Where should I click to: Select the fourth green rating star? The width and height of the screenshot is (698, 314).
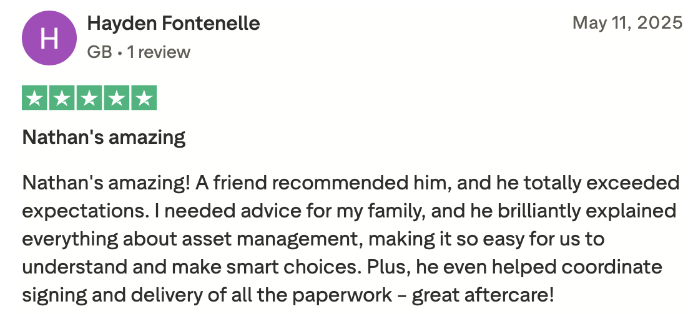pos(117,98)
